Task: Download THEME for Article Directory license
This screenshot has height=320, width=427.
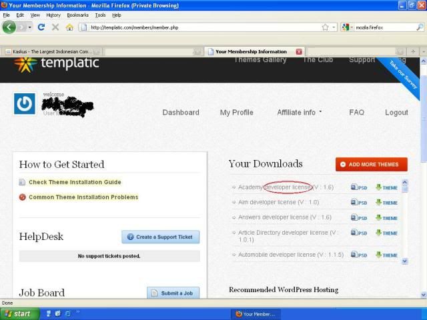Action: (x=387, y=233)
